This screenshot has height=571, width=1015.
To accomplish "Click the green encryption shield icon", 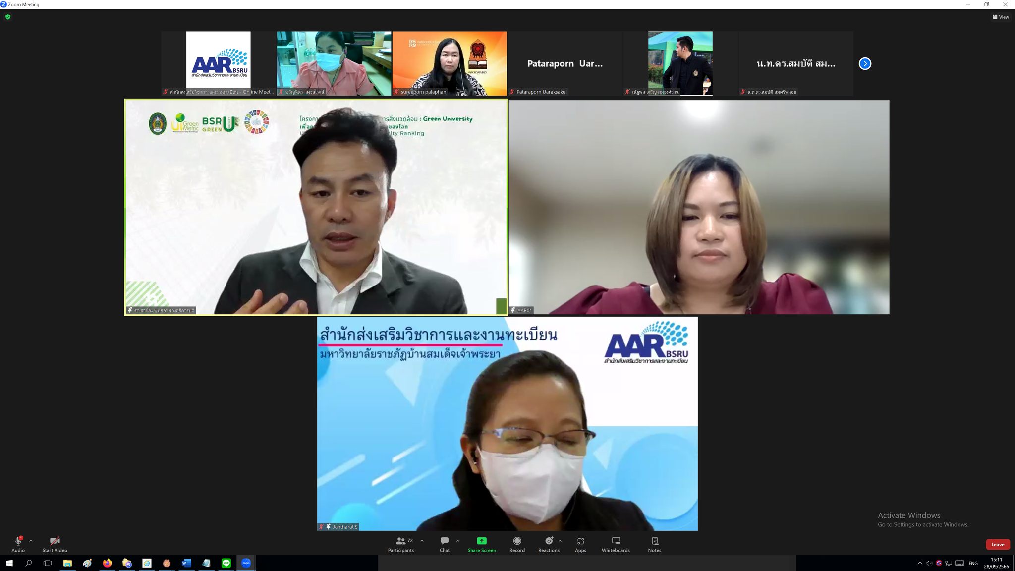I will pyautogui.click(x=7, y=17).
